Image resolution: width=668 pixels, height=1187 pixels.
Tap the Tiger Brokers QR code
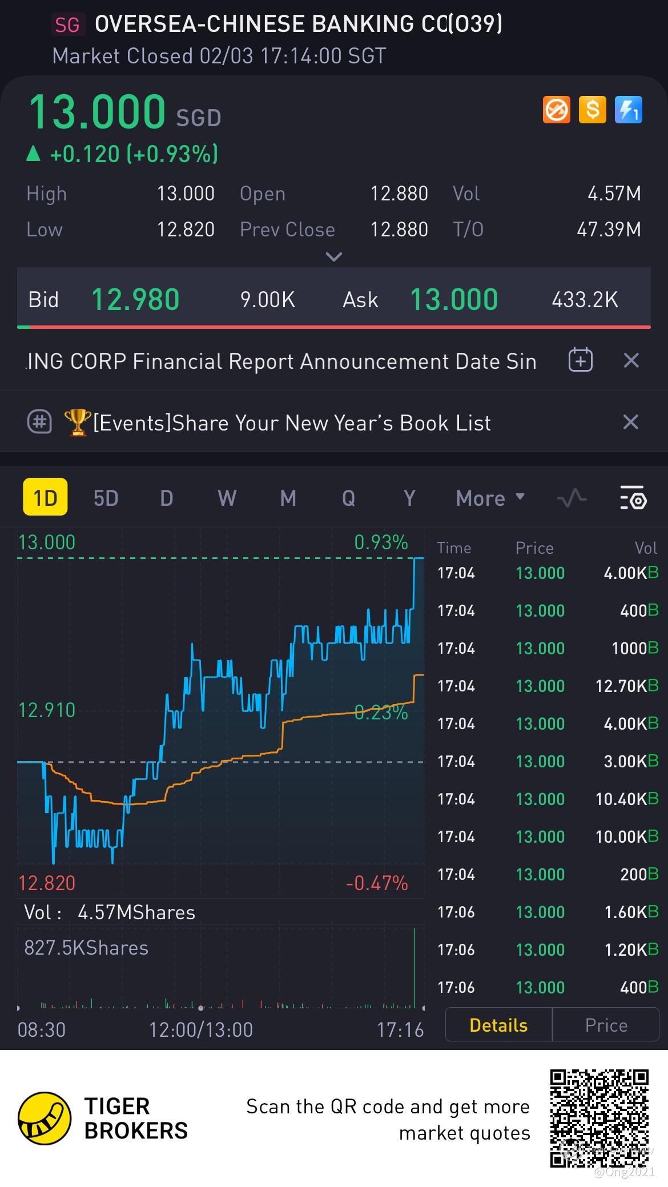click(599, 1119)
